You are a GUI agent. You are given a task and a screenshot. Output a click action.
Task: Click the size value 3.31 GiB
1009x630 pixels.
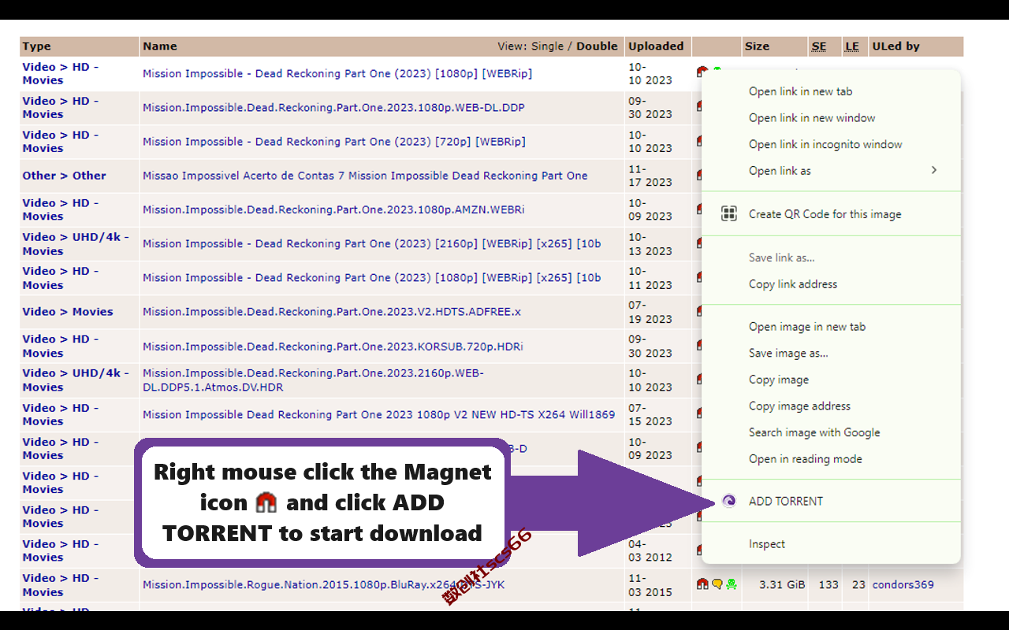pyautogui.click(x=782, y=585)
